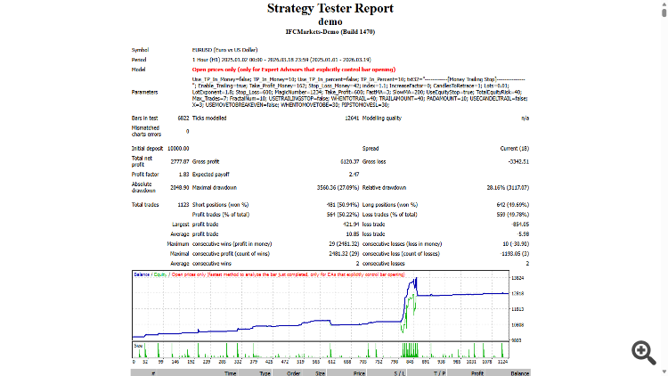Screen dimensions: 668x376
Task: Click the '-1193.05 (3)' consecutive loss value
Action: pyautogui.click(x=515, y=254)
